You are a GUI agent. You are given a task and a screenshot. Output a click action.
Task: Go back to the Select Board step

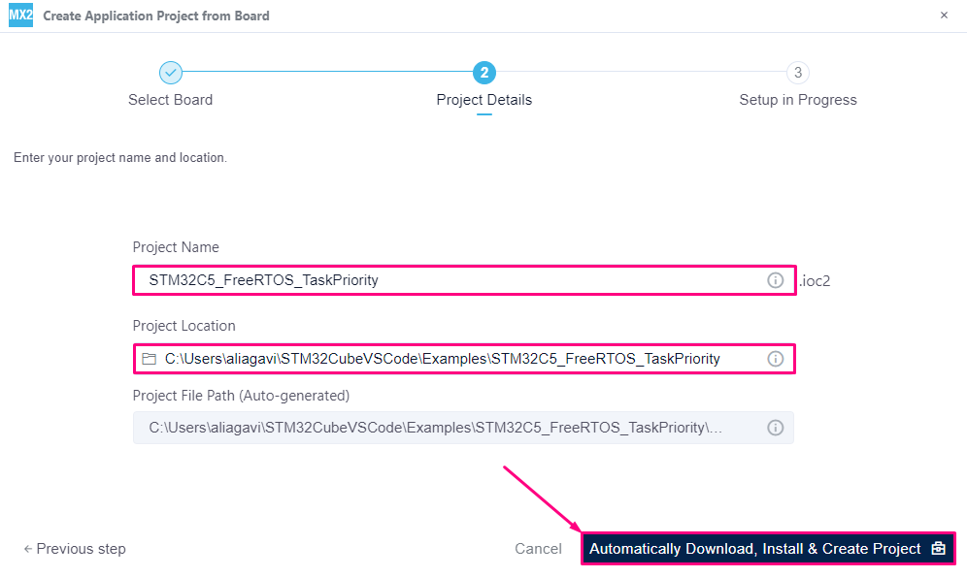pyautogui.click(x=170, y=100)
